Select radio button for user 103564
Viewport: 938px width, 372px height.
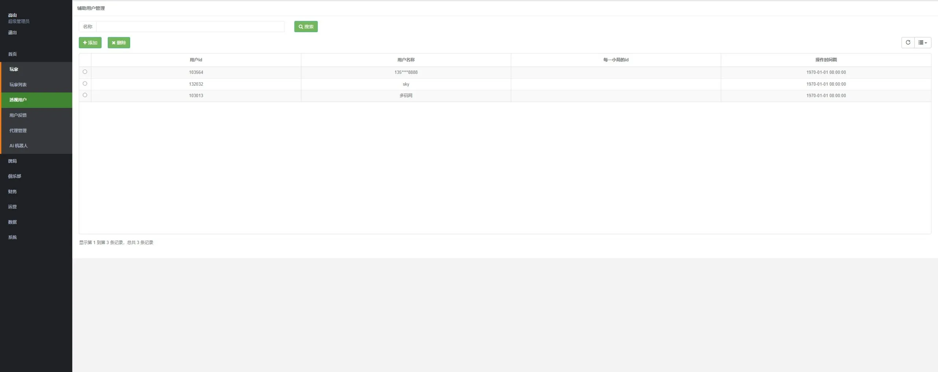point(85,72)
